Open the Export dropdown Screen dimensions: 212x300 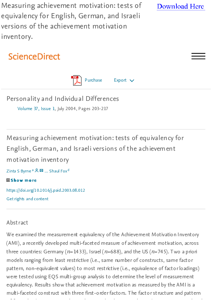120,80
